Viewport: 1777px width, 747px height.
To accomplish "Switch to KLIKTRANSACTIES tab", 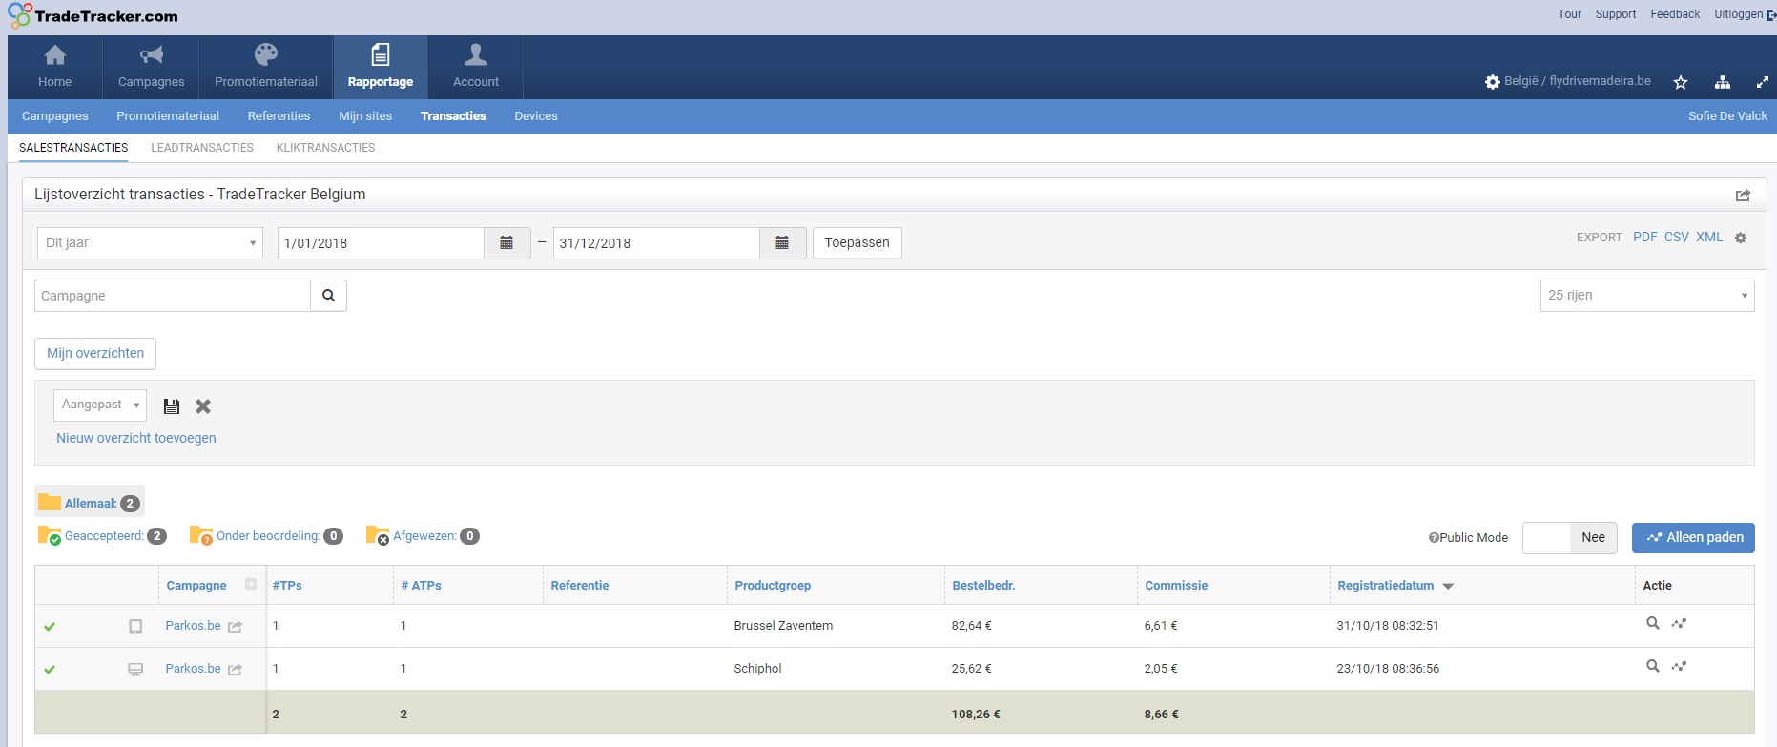I will (x=325, y=148).
